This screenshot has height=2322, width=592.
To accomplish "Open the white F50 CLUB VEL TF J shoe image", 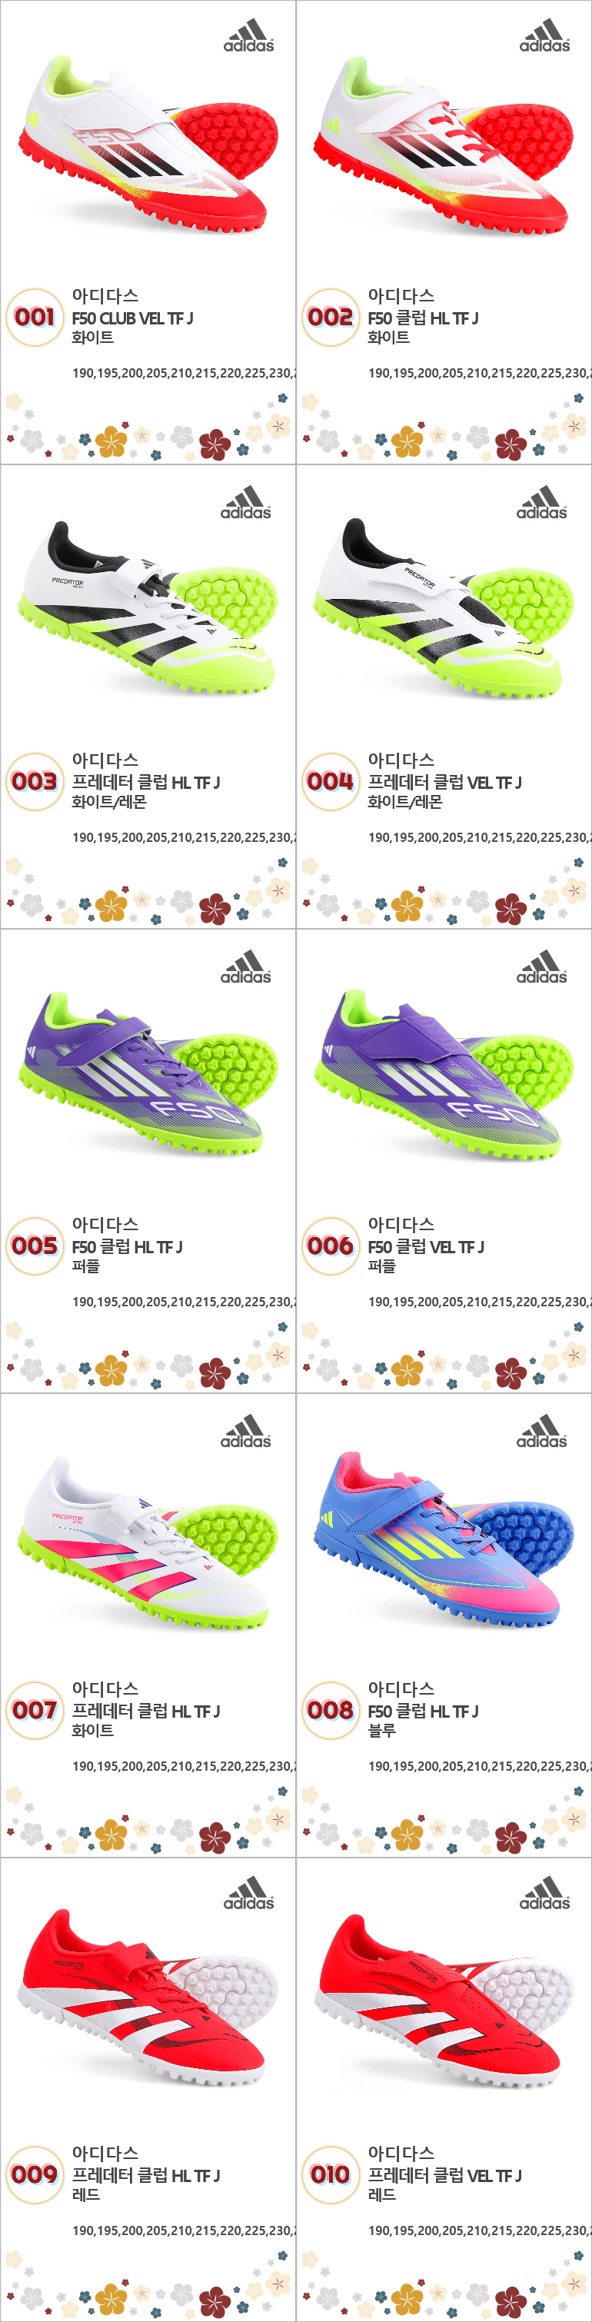I will 148,145.
